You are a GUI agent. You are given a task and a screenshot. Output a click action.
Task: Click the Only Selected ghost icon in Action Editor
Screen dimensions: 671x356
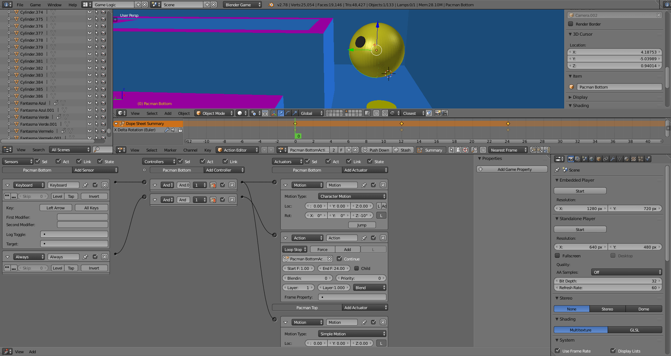coord(458,150)
